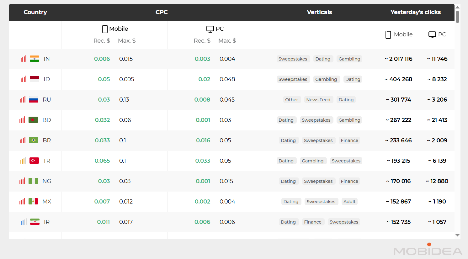The image size is (468, 259).
Task: Click the Mobidea logo
Action: pyautogui.click(x=428, y=251)
